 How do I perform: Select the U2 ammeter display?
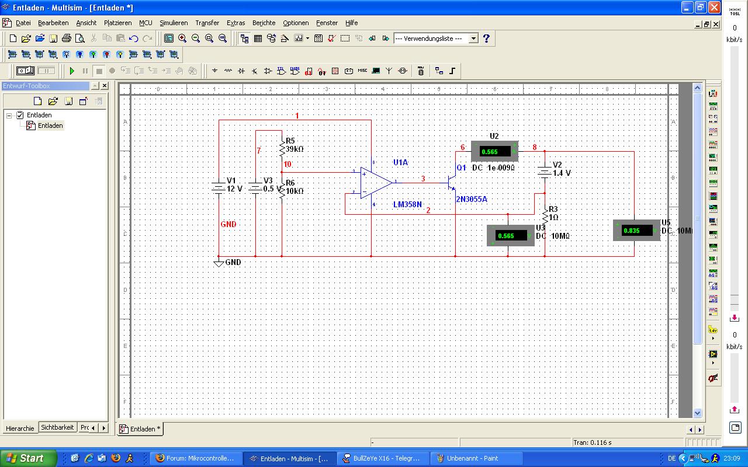coord(494,151)
